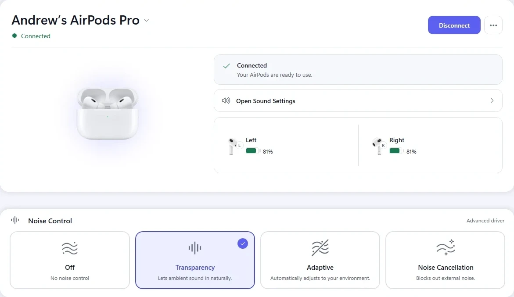
Task: Click the Noise Control section heading
Action: click(x=50, y=221)
